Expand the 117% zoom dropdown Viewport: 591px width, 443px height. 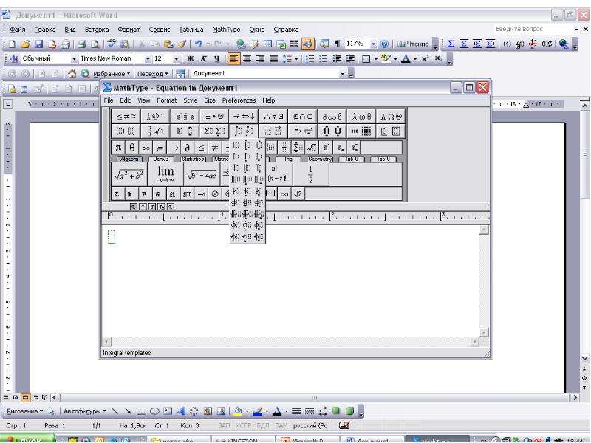tap(374, 44)
